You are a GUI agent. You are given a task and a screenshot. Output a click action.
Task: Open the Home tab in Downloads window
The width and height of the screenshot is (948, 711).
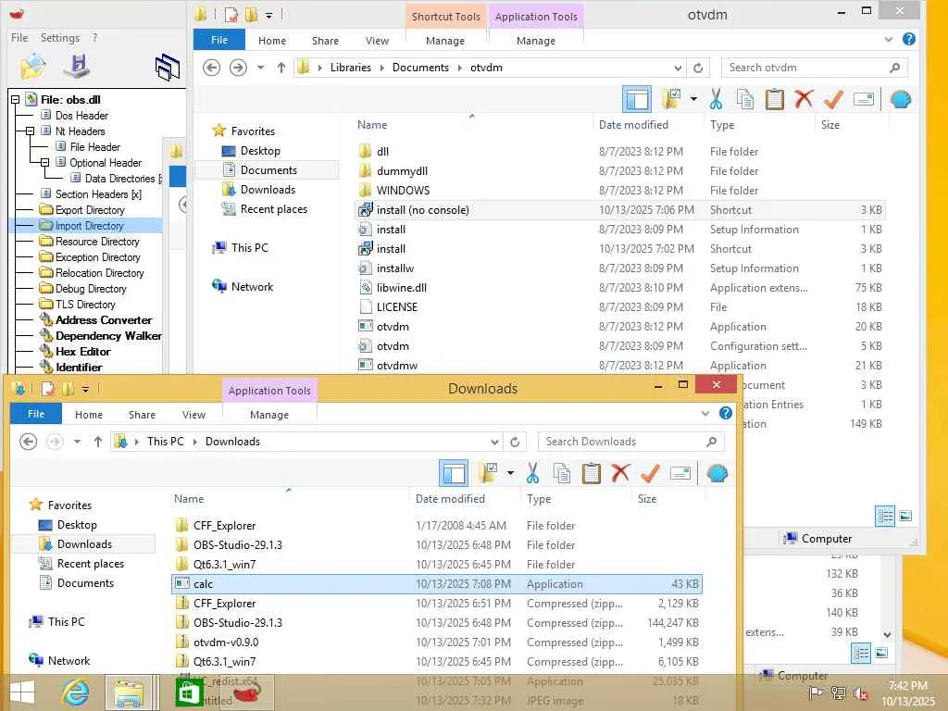coord(89,415)
